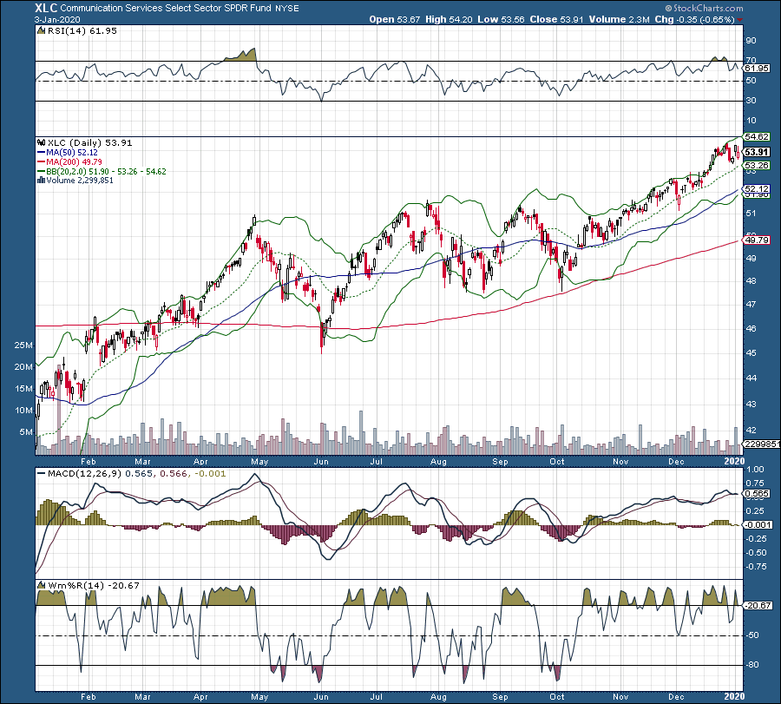This screenshot has width=781, height=704.
Task: Click the Chg -0.35 (-0.65%) value
Action: click(x=695, y=19)
